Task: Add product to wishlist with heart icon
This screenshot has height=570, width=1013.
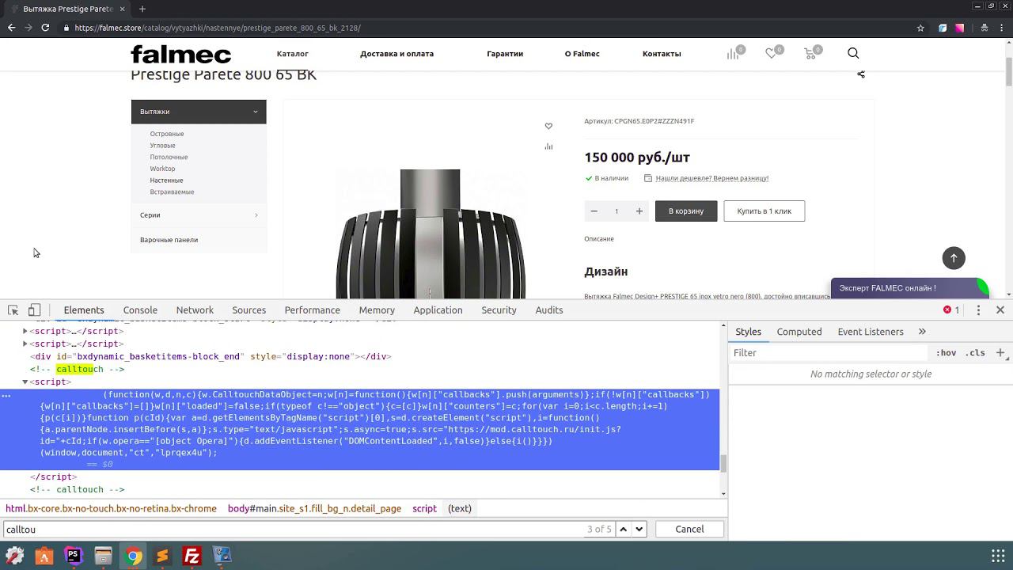Action: coord(548,126)
